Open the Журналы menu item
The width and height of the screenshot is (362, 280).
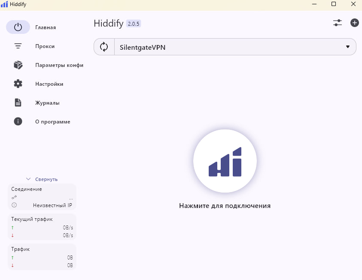[x=47, y=103]
